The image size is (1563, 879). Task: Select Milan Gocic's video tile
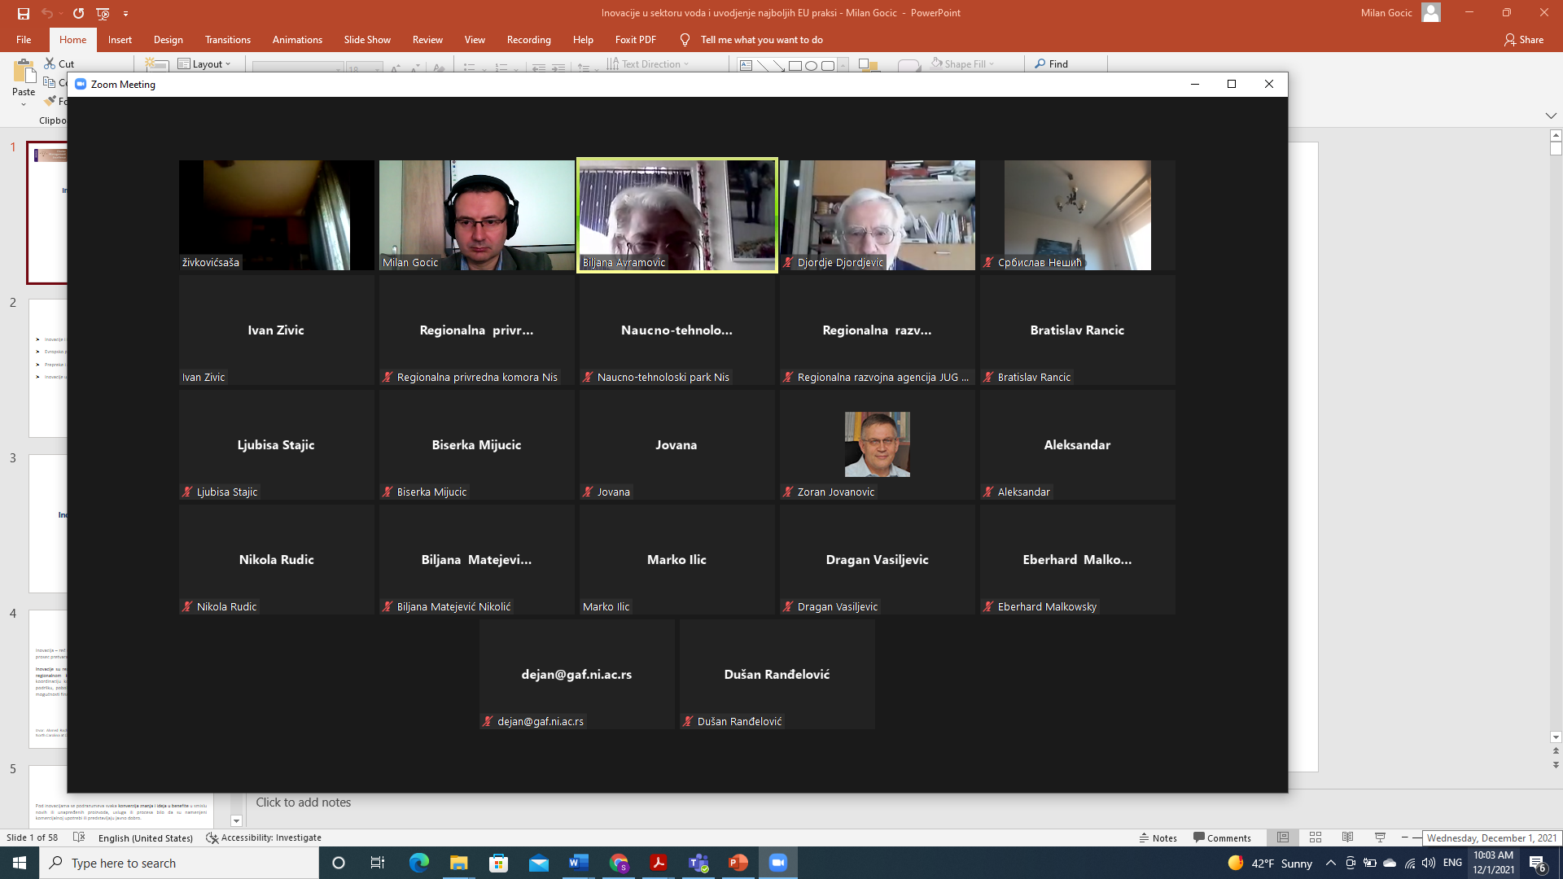tap(477, 215)
